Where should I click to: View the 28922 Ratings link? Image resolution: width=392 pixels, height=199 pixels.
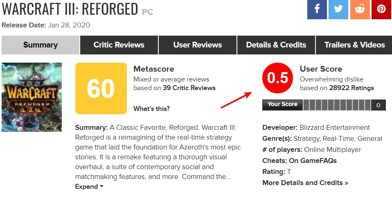[352, 88]
